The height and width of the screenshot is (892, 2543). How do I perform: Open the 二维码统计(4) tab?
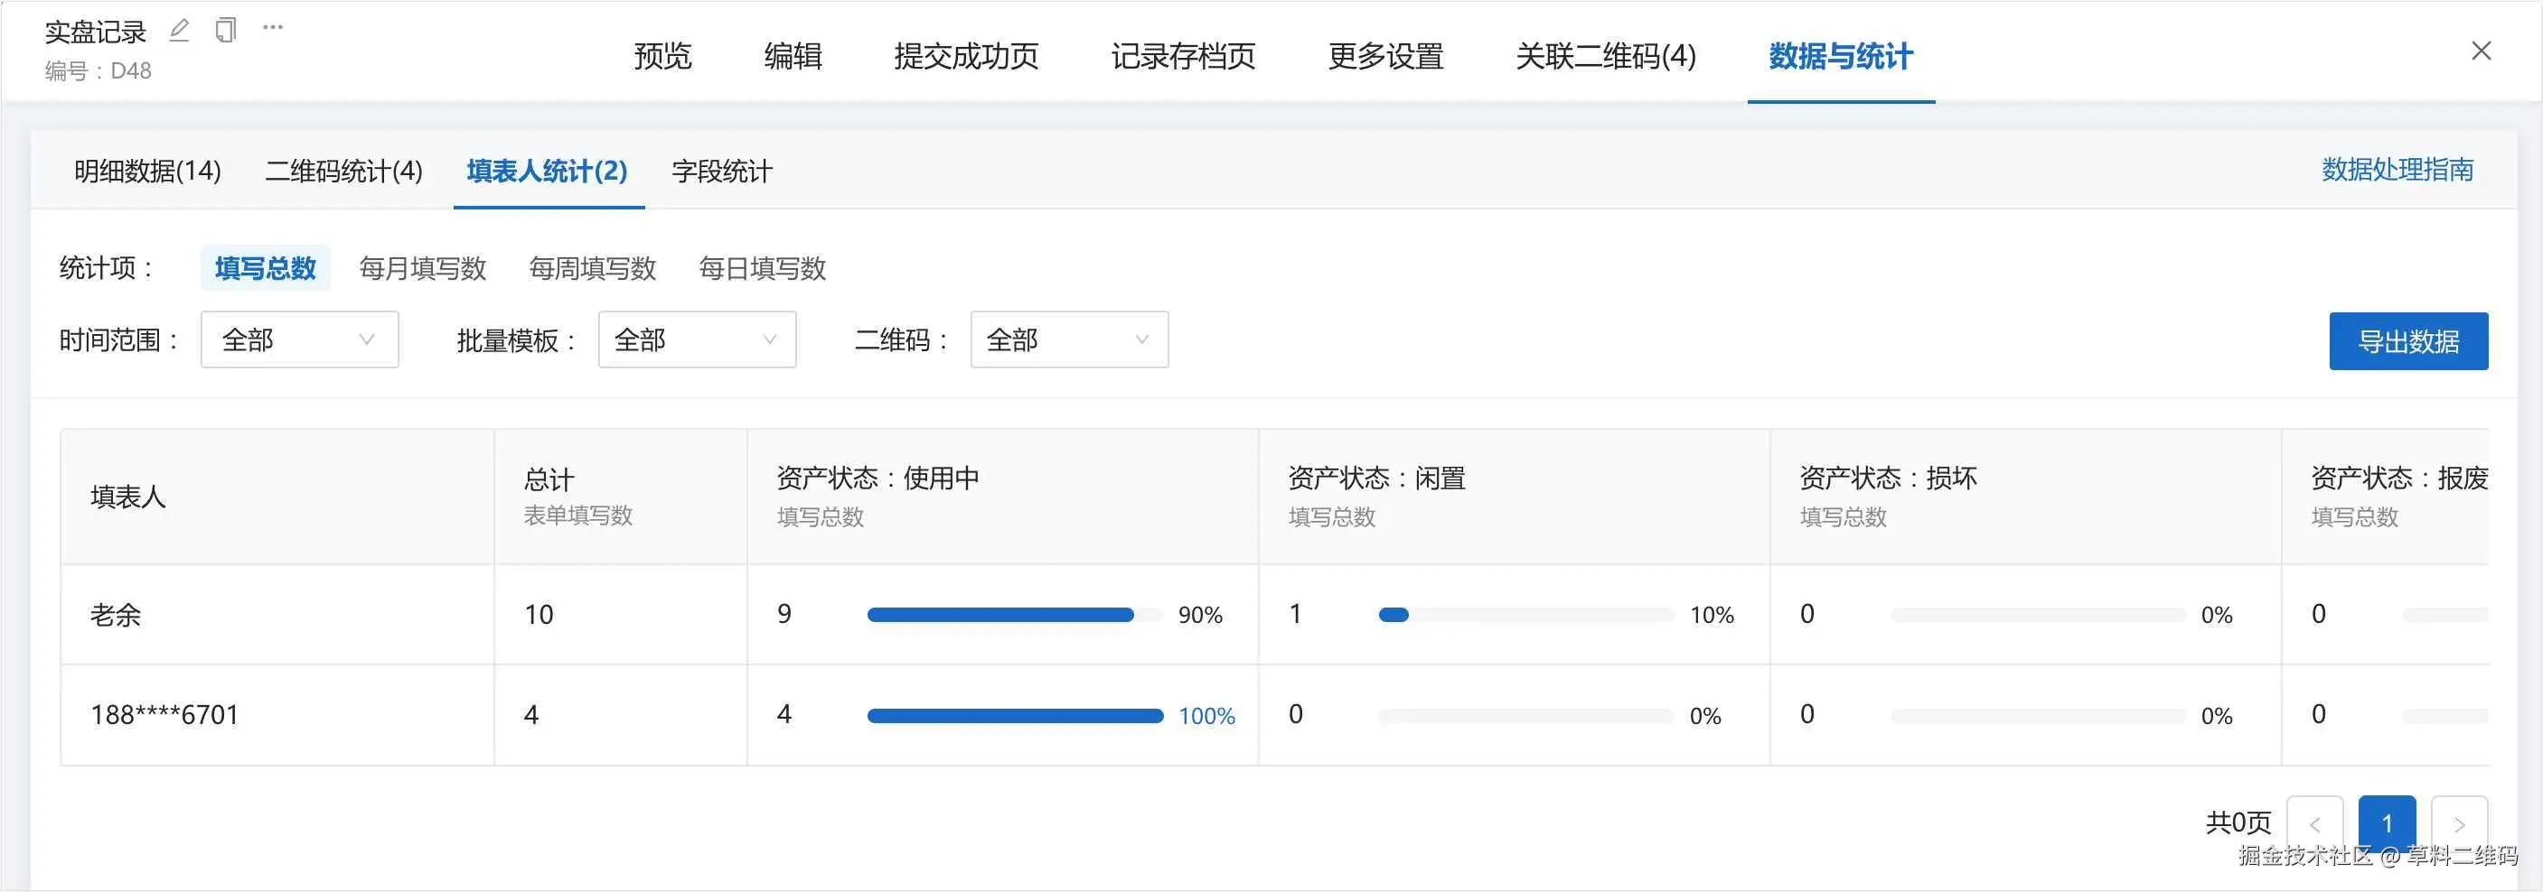pos(343,172)
